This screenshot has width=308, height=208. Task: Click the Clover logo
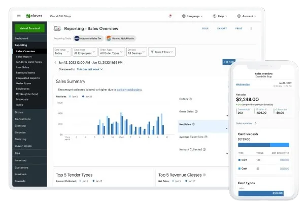click(33, 16)
